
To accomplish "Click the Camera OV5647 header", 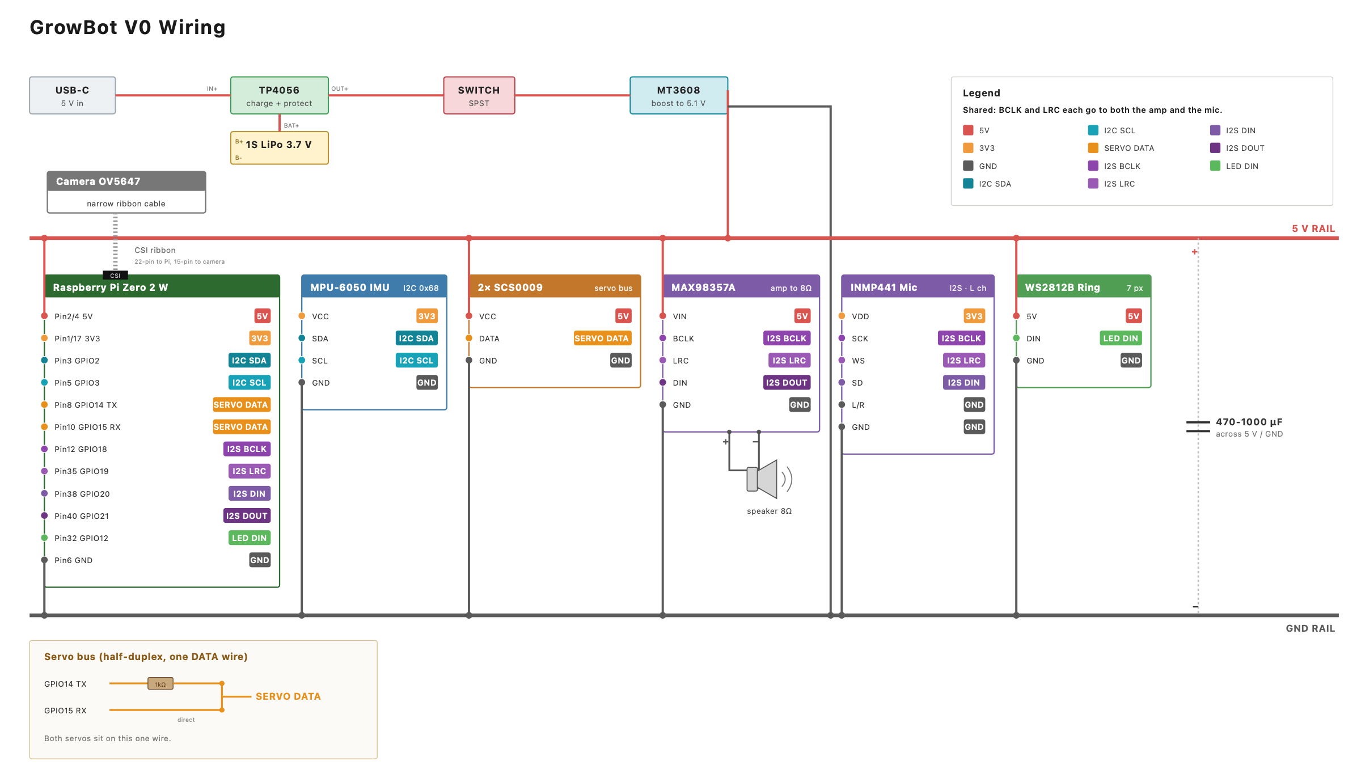I will 126,181.
